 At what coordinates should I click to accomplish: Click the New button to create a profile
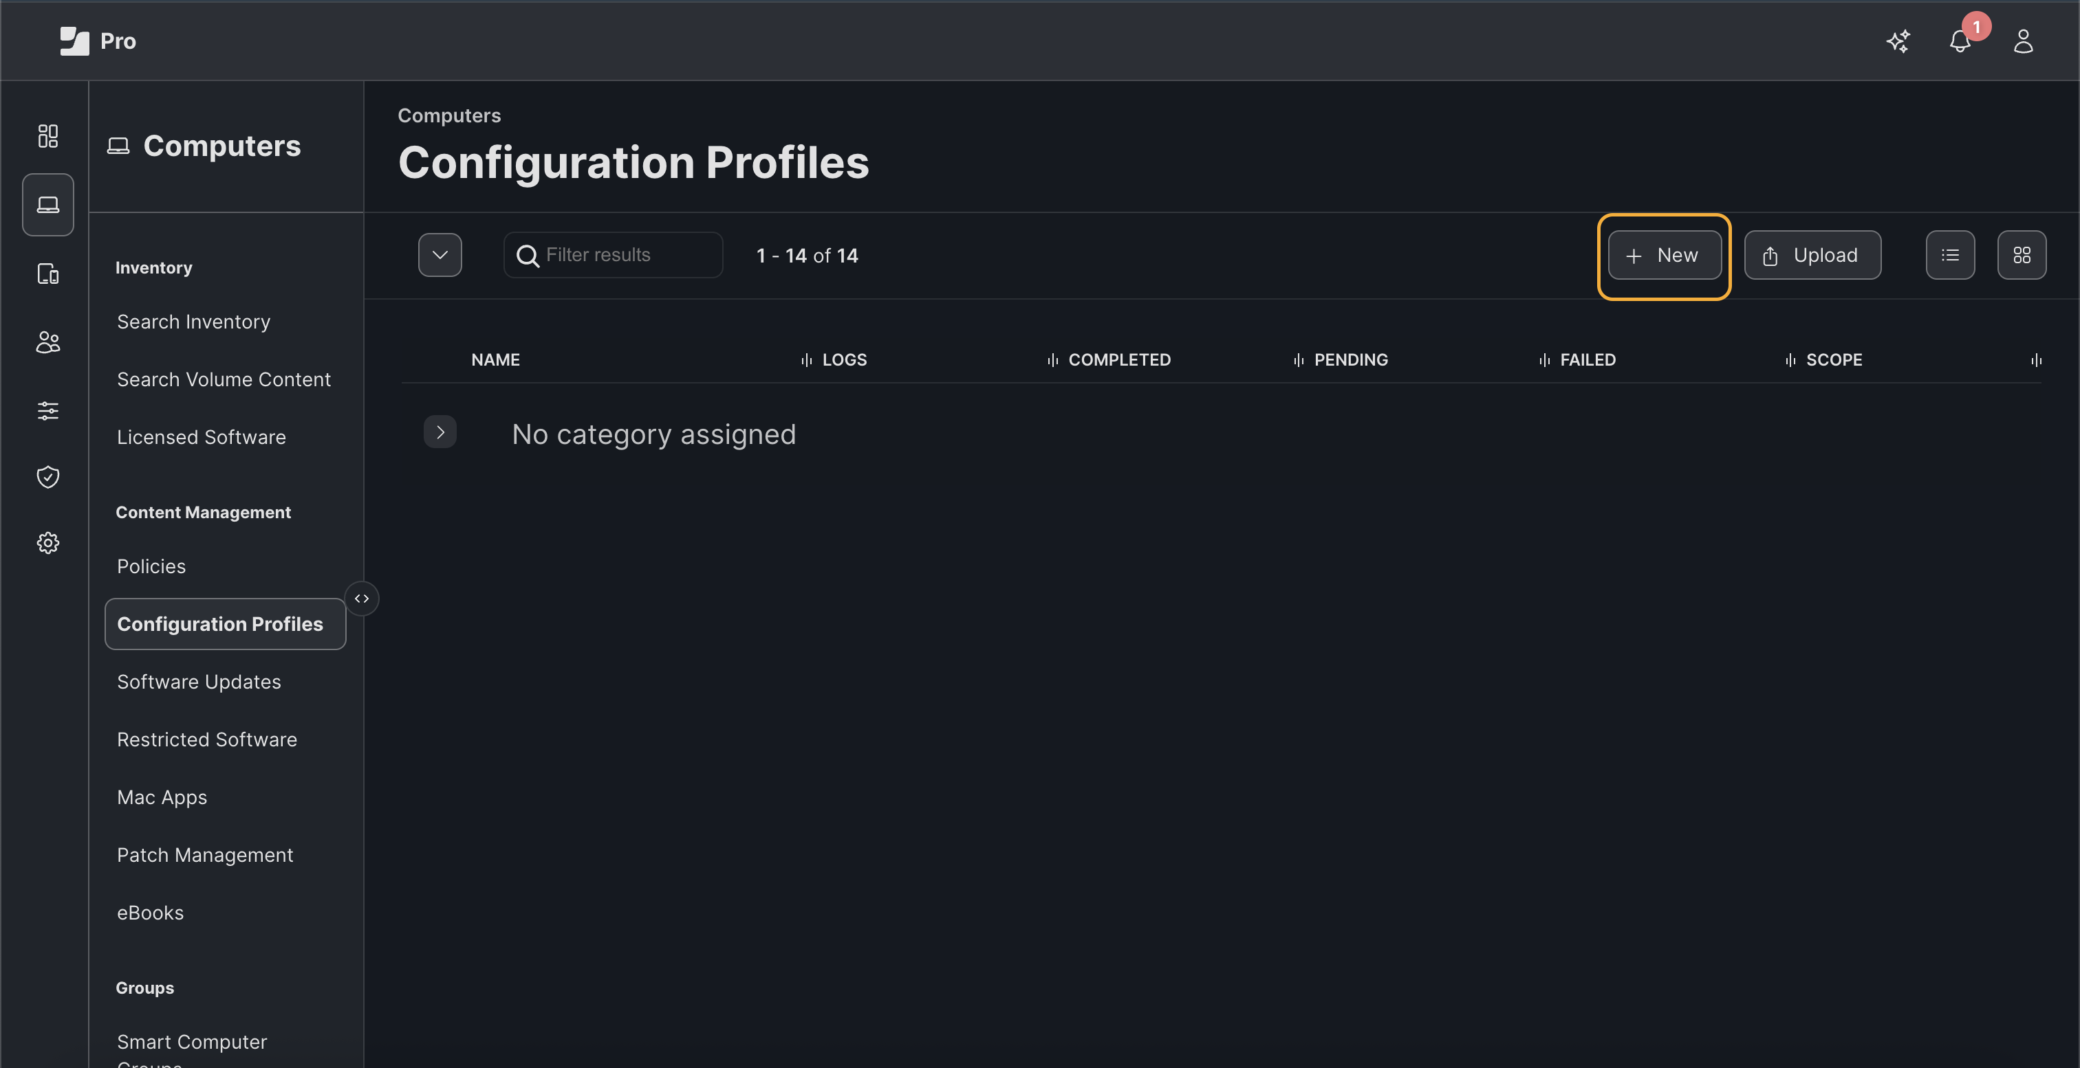(x=1663, y=255)
